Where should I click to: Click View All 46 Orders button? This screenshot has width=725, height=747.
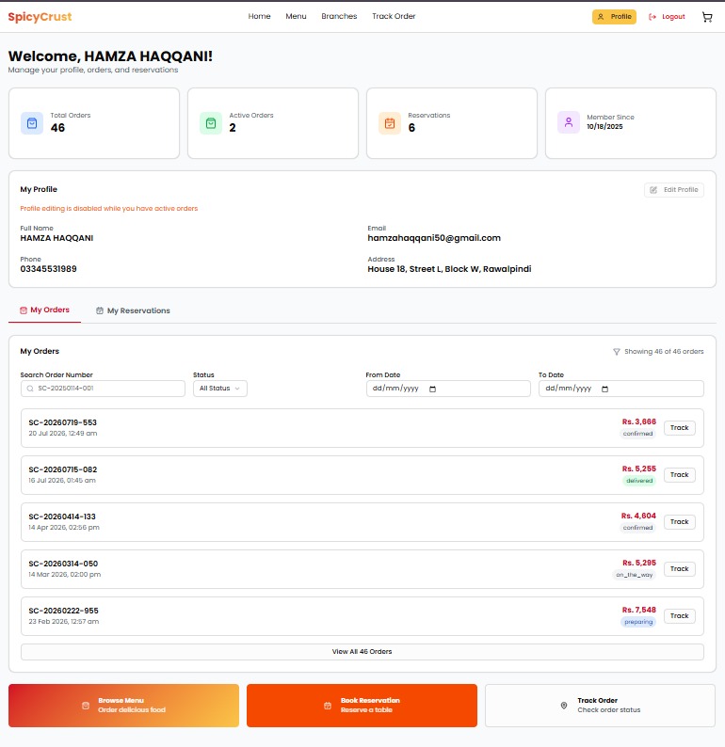[362, 652]
